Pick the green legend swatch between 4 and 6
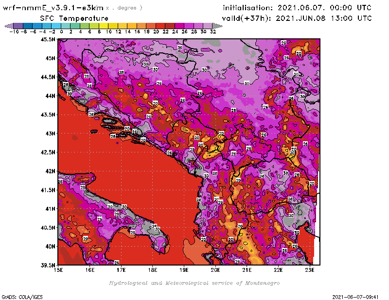 84,26
